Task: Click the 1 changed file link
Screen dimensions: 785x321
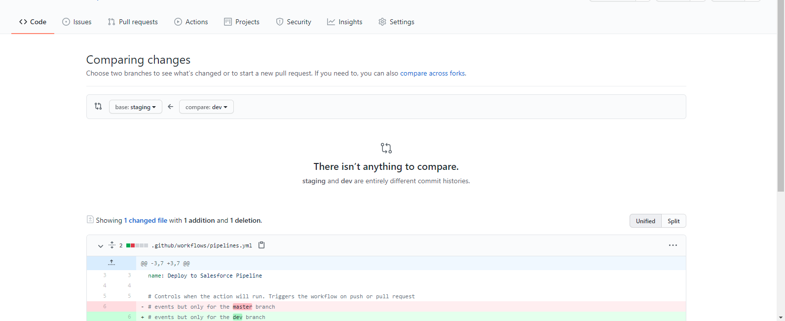Action: pyautogui.click(x=146, y=220)
